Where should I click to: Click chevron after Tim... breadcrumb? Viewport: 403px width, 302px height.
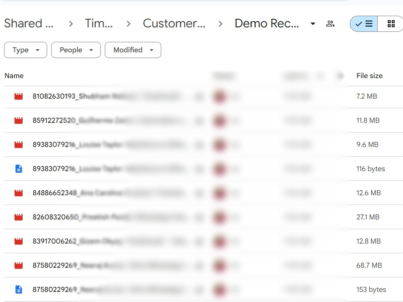click(x=129, y=24)
